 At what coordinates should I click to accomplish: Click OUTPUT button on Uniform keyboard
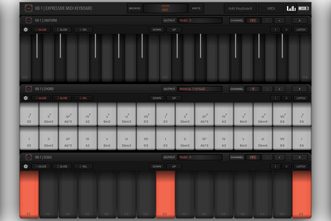point(169,20)
